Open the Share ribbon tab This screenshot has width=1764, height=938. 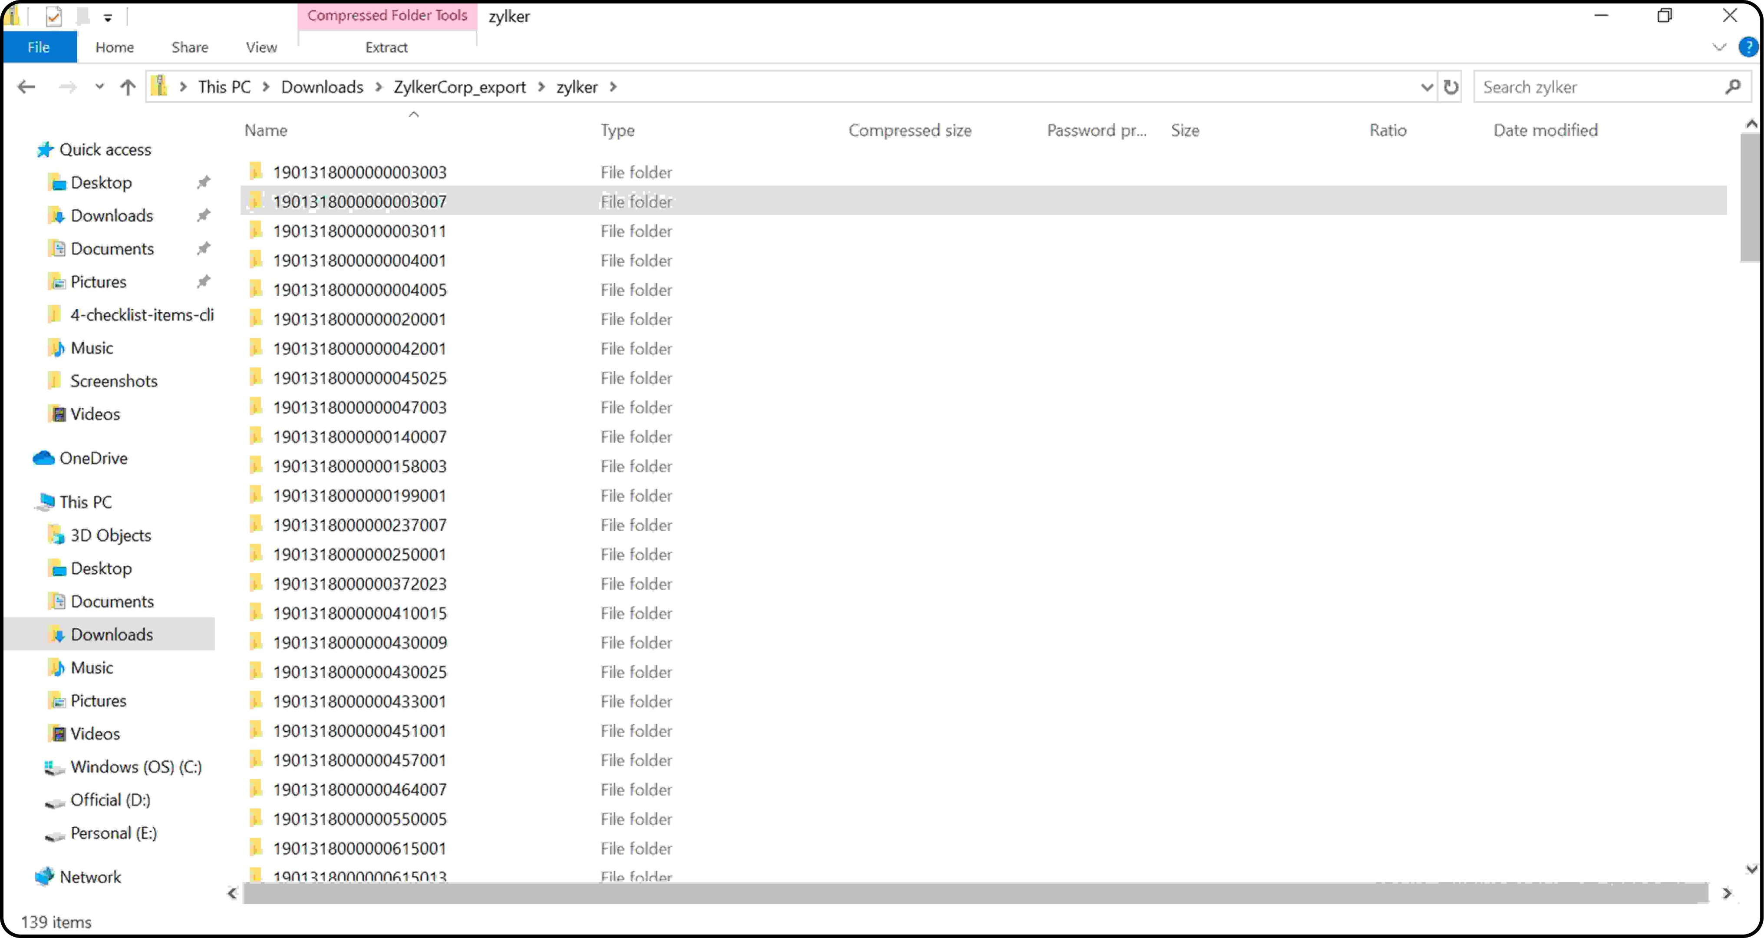[190, 47]
